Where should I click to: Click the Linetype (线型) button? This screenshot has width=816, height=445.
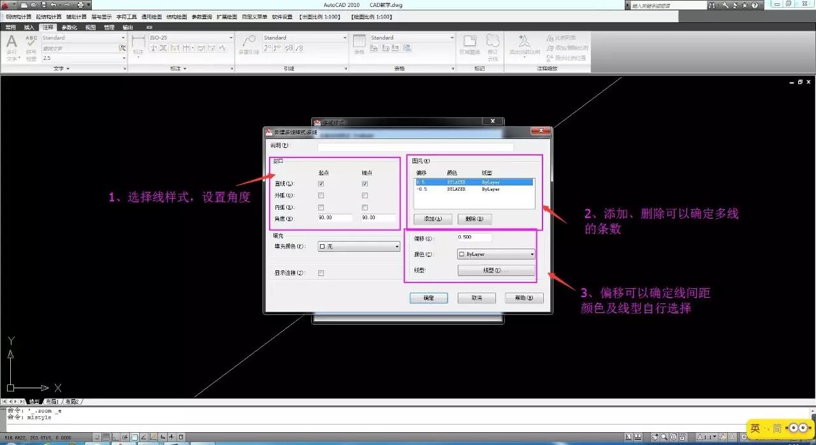tap(496, 270)
